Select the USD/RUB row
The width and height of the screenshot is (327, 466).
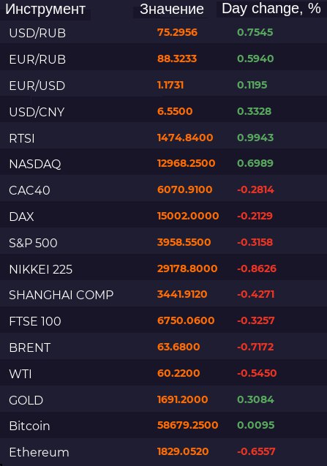(164, 32)
